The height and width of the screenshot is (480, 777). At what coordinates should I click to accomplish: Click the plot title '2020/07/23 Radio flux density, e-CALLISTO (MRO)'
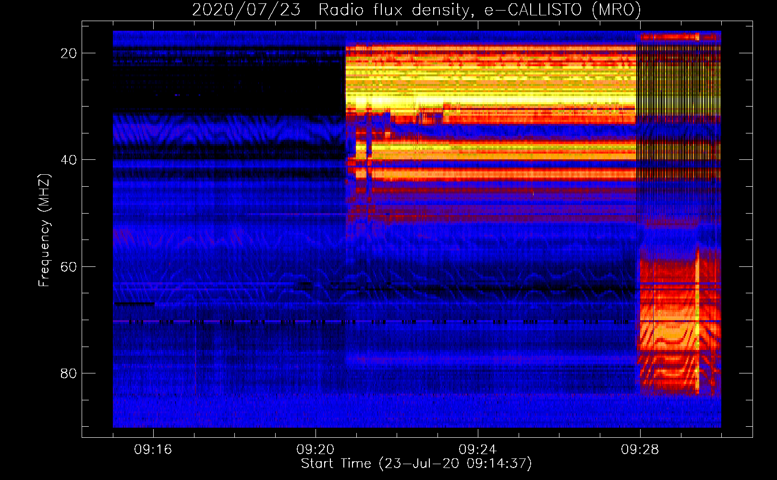416,10
